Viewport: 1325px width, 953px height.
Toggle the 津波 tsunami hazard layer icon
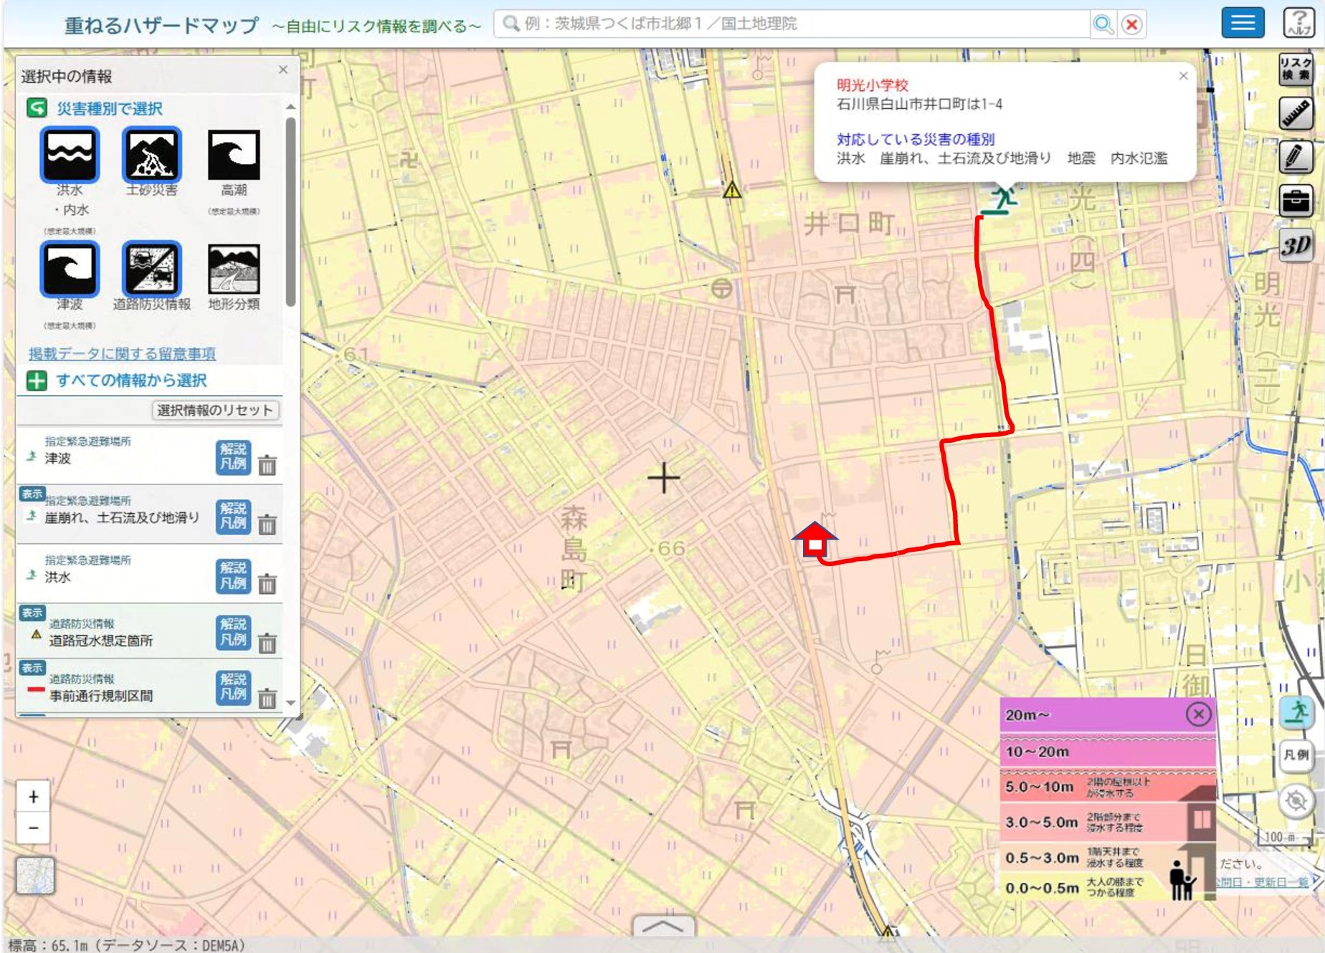pos(69,269)
